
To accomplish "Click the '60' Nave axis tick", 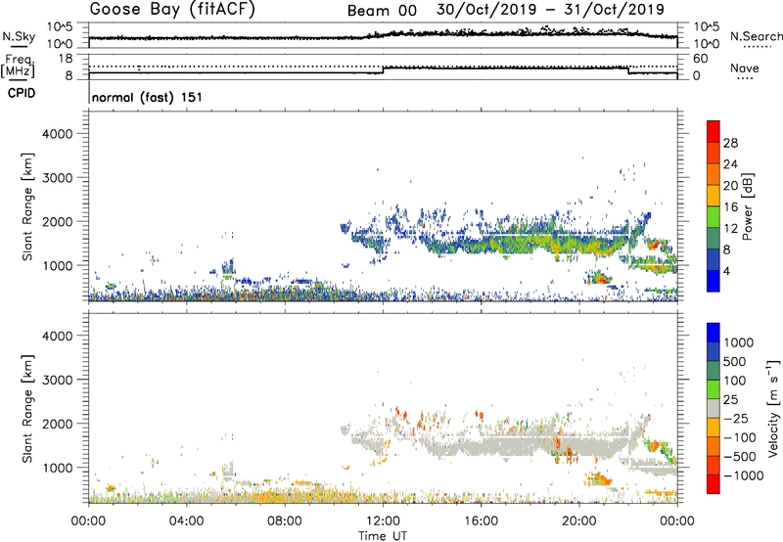I will coord(701,59).
